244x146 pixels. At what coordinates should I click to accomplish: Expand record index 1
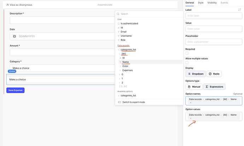coord(120,79)
